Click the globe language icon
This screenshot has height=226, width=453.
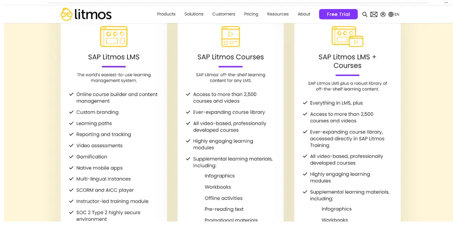pos(391,14)
